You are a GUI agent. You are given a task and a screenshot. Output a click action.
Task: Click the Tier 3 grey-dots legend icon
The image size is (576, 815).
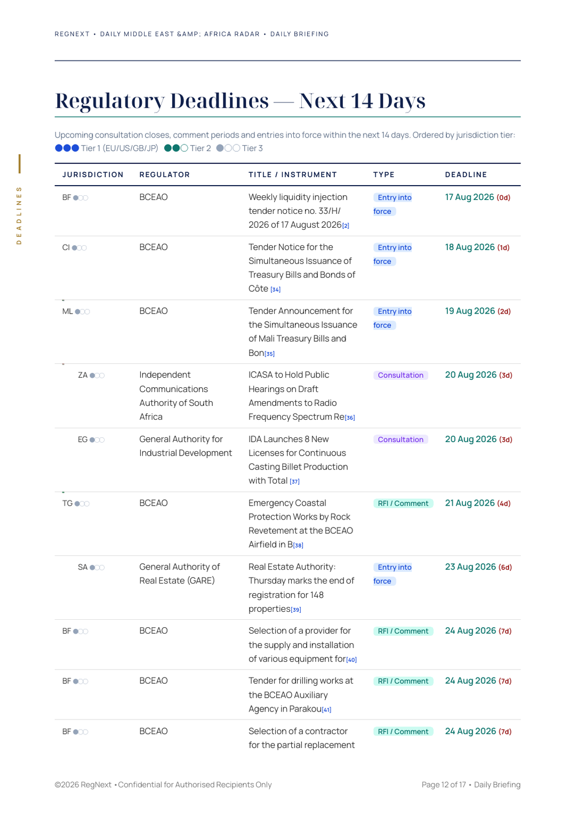228,148
